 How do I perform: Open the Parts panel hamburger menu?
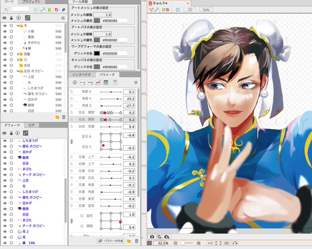63,18
